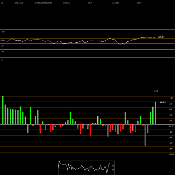Click the 40.89 value beside the last bar
This screenshot has width=175, height=175.
click(x=163, y=103)
